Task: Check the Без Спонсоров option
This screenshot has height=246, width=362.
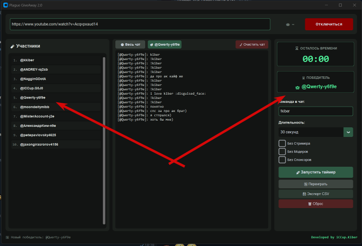Action: (x=282, y=160)
